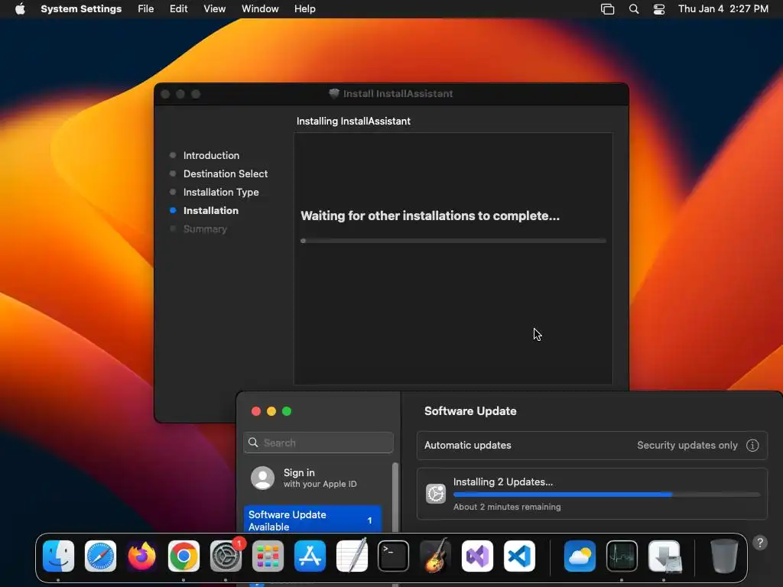This screenshot has height=587, width=783.
Task: Click the Introduction step in installer
Action: click(x=211, y=155)
